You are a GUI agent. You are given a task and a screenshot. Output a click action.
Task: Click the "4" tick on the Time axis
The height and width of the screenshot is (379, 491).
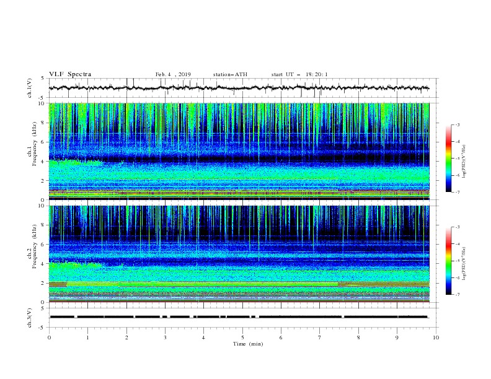click(203, 338)
